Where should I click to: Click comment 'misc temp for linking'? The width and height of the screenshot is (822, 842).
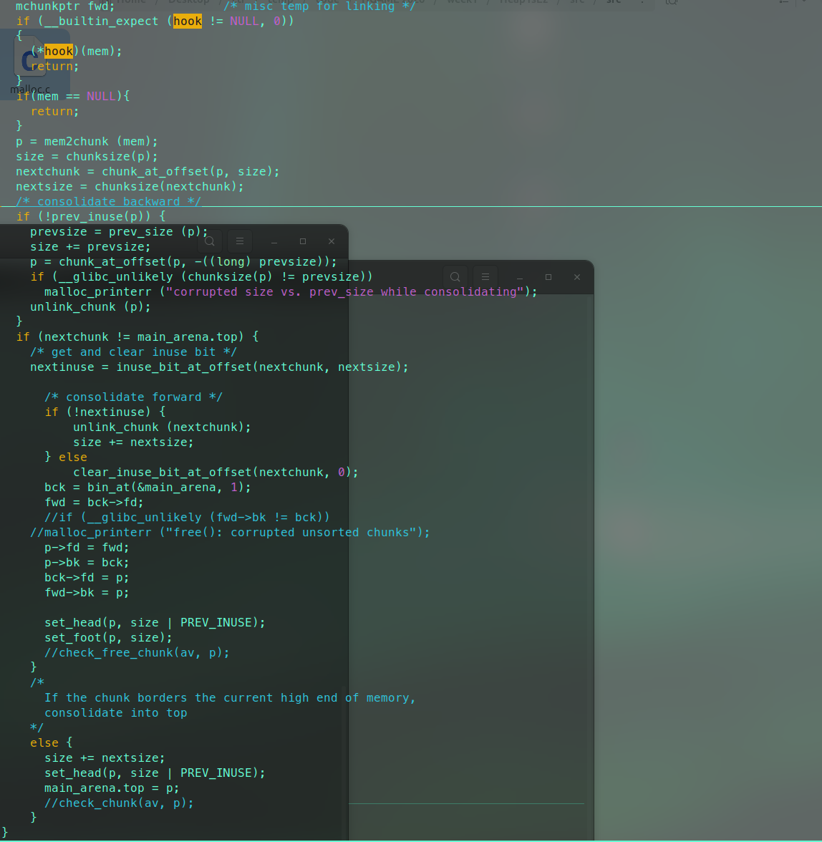pyautogui.click(x=319, y=6)
